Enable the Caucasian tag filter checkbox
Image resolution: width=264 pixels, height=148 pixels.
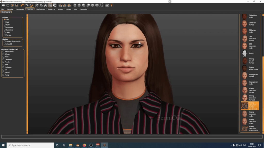[3, 59]
